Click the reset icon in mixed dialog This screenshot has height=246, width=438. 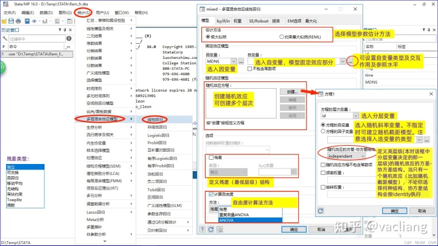(x=211, y=229)
